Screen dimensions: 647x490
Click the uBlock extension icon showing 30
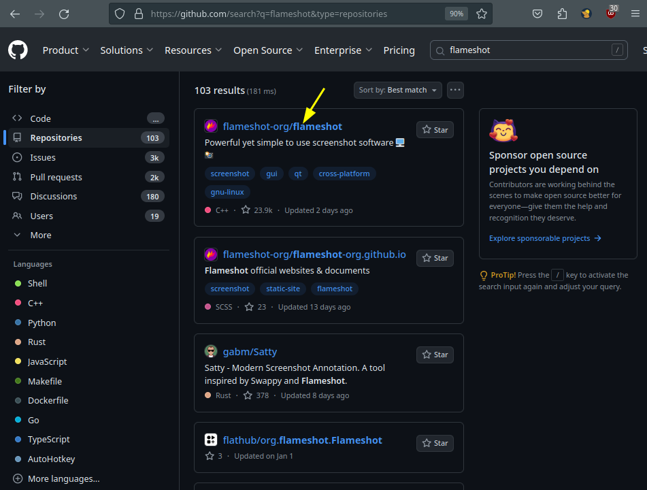(x=611, y=13)
